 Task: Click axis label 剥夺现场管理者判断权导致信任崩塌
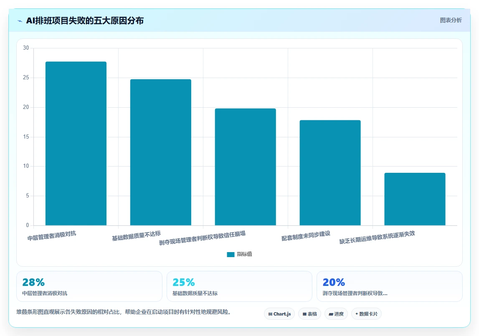click(x=202, y=238)
